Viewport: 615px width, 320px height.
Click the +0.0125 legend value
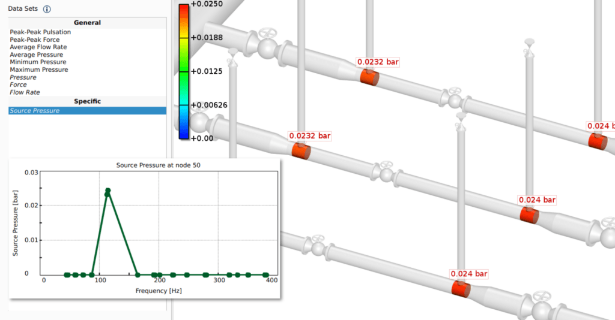click(207, 71)
